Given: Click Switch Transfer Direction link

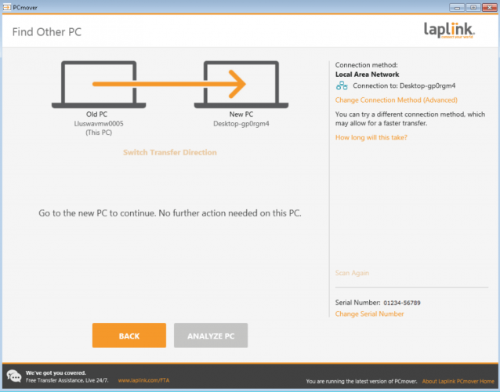Looking at the screenshot, I should [x=170, y=152].
